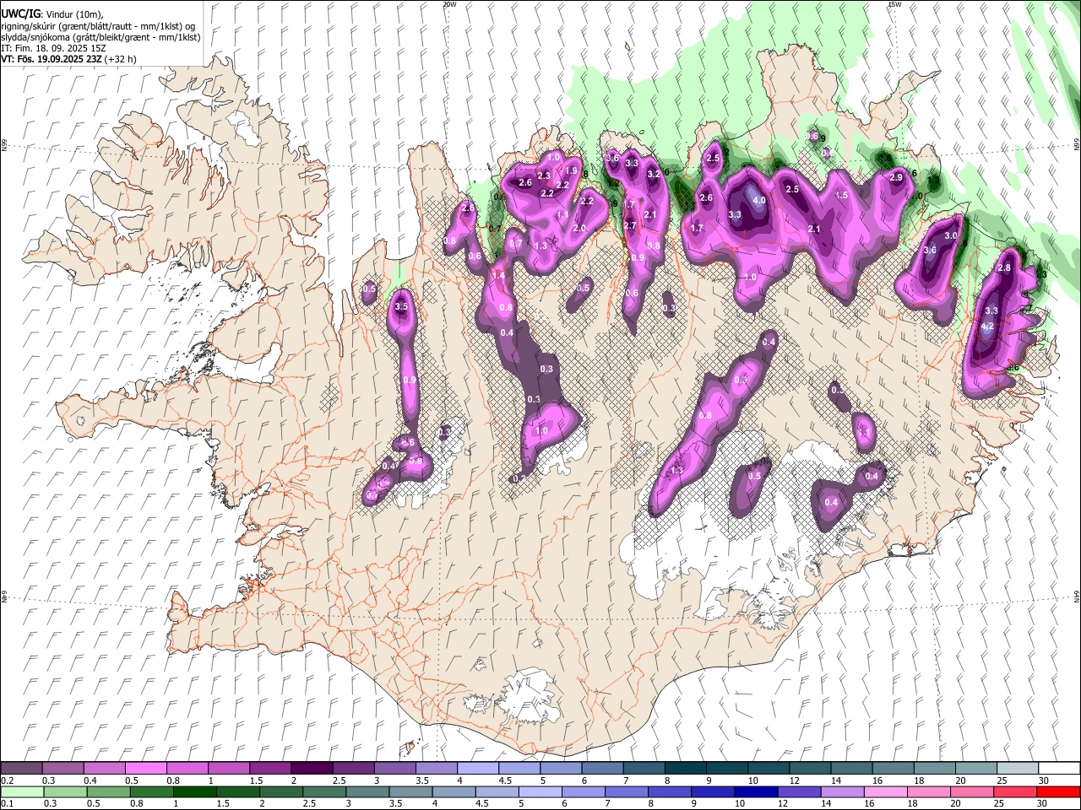Click the "UWC/IG" title text

pos(20,13)
